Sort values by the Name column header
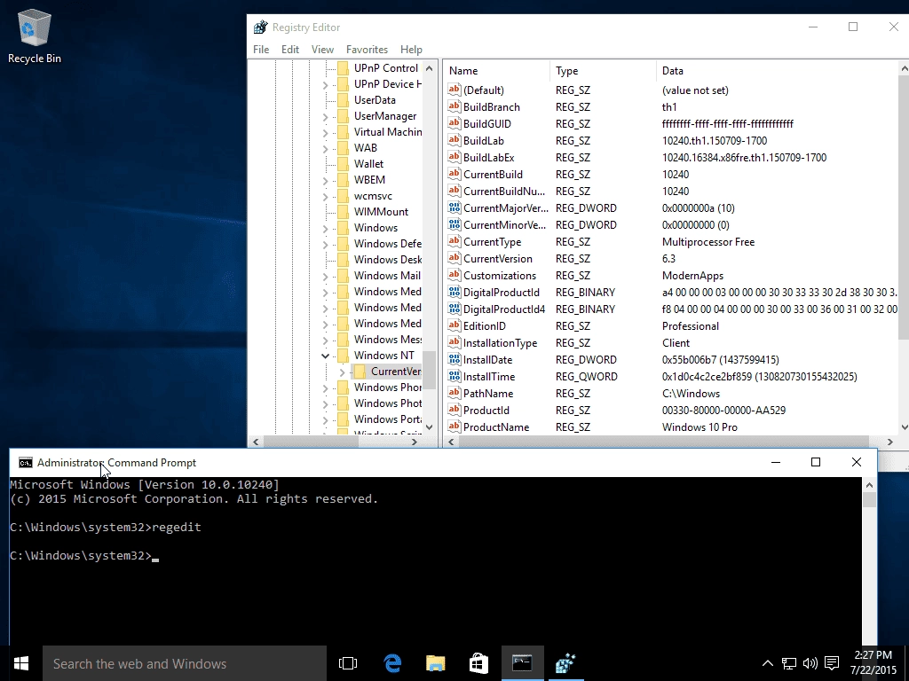The height and width of the screenshot is (681, 909). pyautogui.click(x=498, y=71)
